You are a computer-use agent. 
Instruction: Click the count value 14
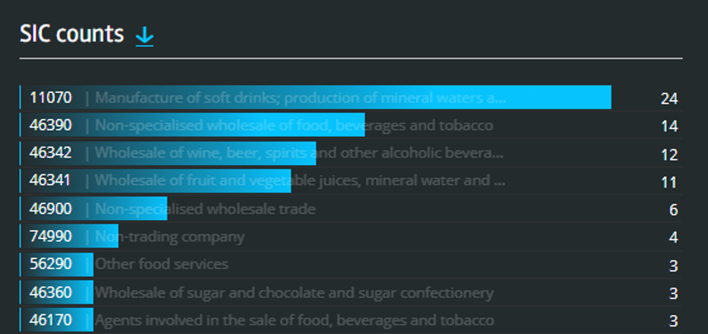[x=669, y=126]
